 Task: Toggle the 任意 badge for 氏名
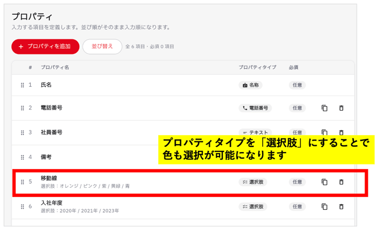pos(297,85)
